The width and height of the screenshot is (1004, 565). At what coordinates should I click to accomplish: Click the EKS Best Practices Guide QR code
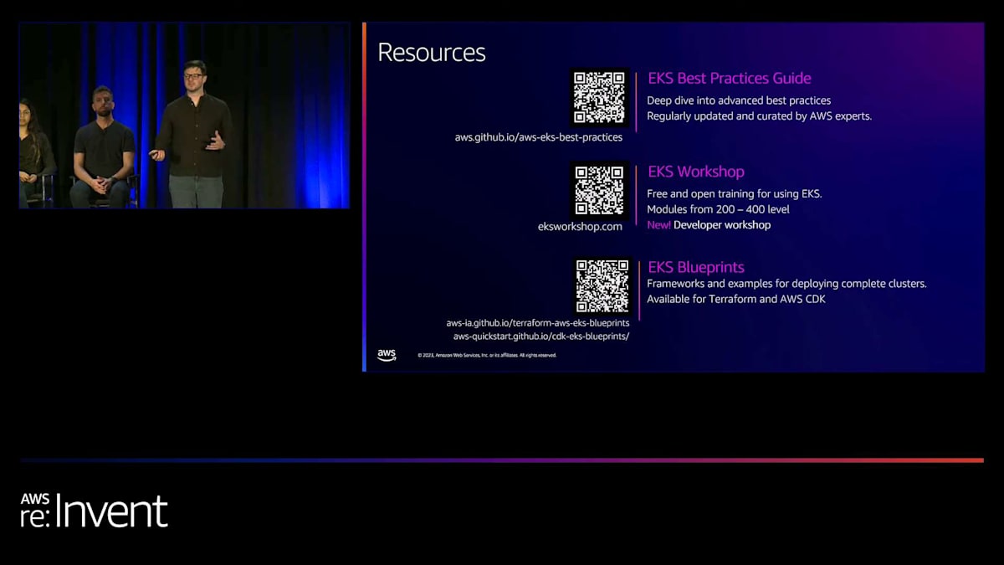[599, 98]
